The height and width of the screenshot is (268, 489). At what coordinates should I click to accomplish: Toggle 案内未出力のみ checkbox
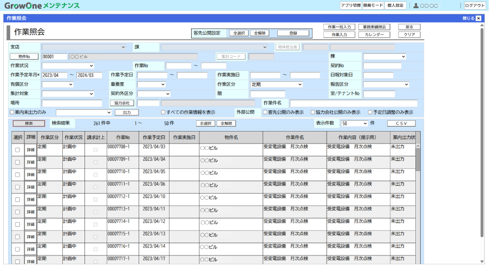point(12,112)
